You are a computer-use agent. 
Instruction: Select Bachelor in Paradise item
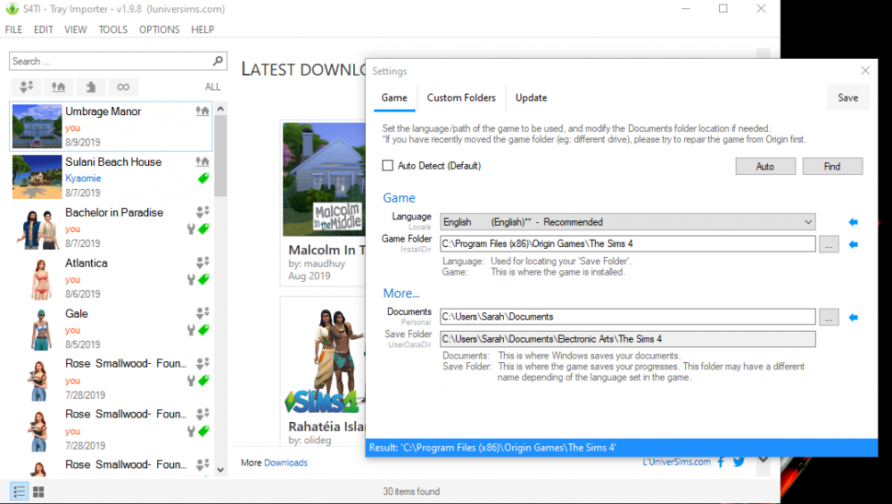pos(111,227)
